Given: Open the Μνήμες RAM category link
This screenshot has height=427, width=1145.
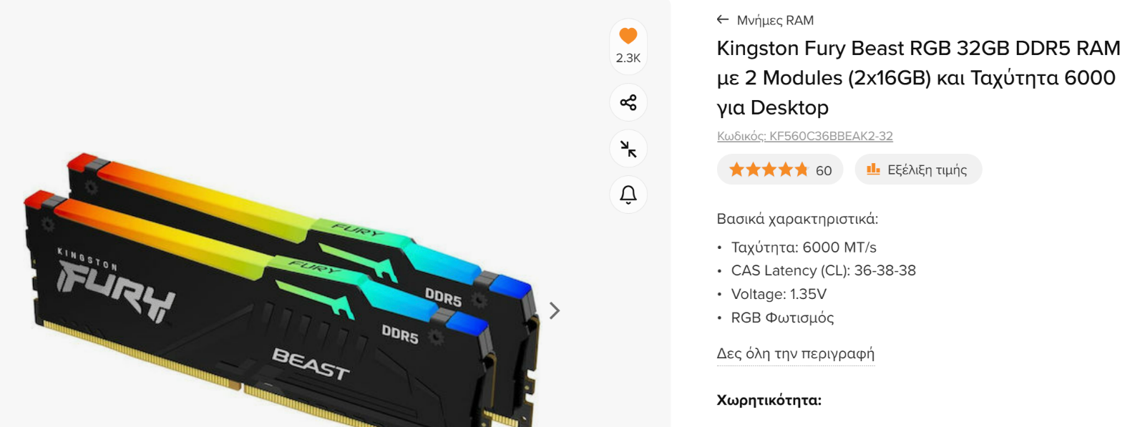Looking at the screenshot, I should point(775,20).
